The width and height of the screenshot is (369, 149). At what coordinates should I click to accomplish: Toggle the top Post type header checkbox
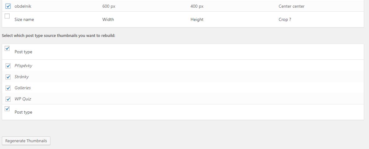(x=7, y=48)
